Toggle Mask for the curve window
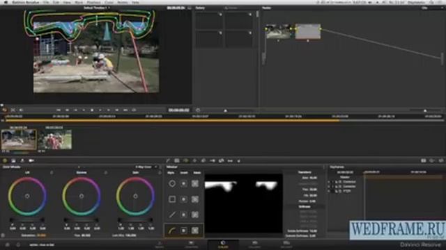This screenshot has width=446, height=250. pos(195,231)
